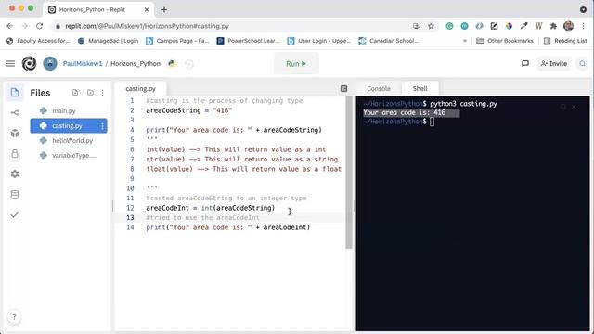Viewport: 594px width, 334px height.
Task: Click the search magnifier in Replit header
Action: (x=582, y=64)
